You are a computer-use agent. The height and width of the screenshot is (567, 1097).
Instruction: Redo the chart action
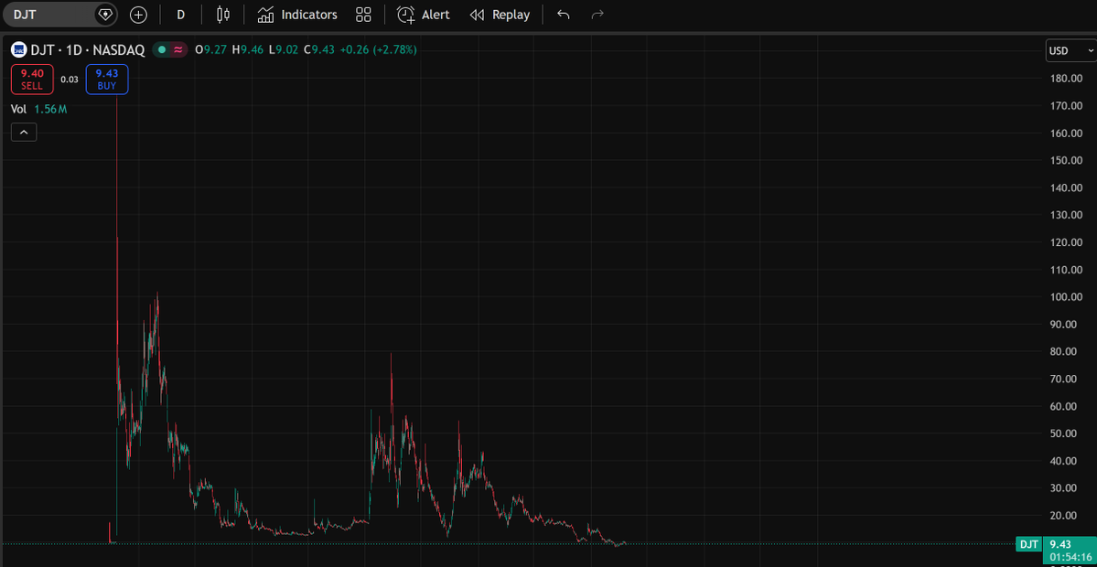[597, 15]
